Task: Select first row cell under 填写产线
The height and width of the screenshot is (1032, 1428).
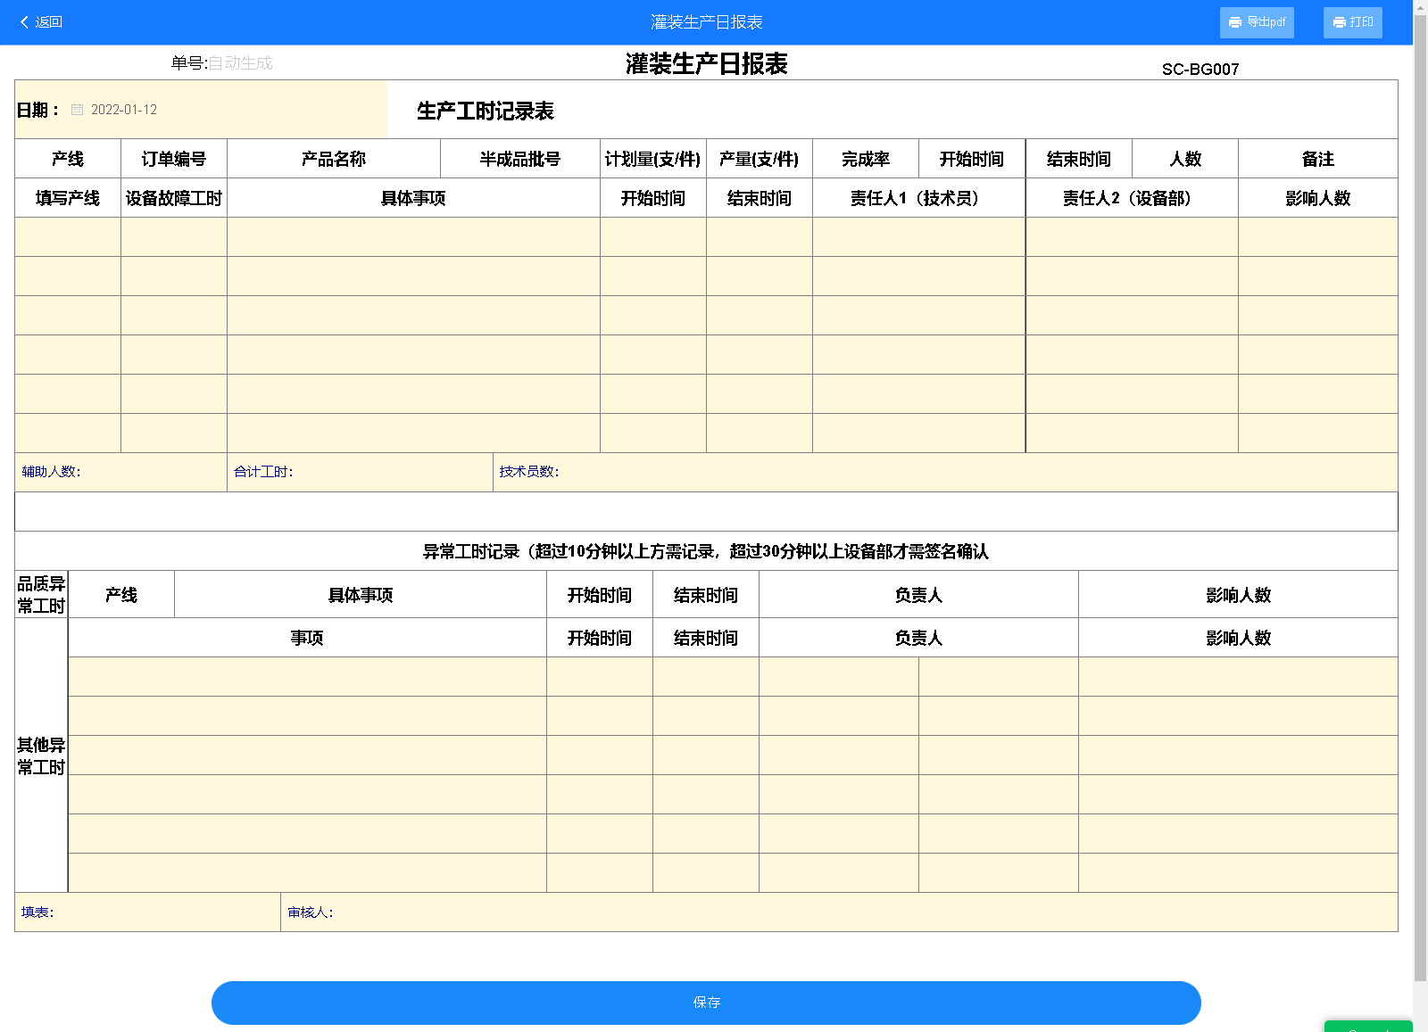Action: [68, 237]
